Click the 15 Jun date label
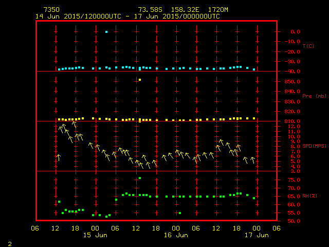 [x=95, y=235]
